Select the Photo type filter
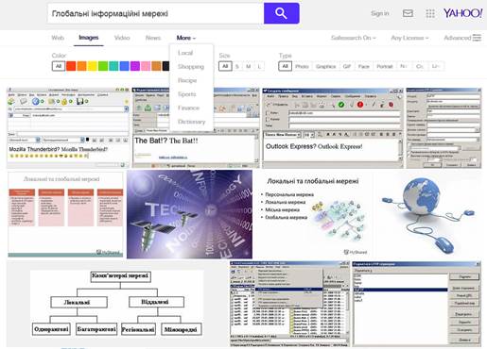 [x=302, y=66]
